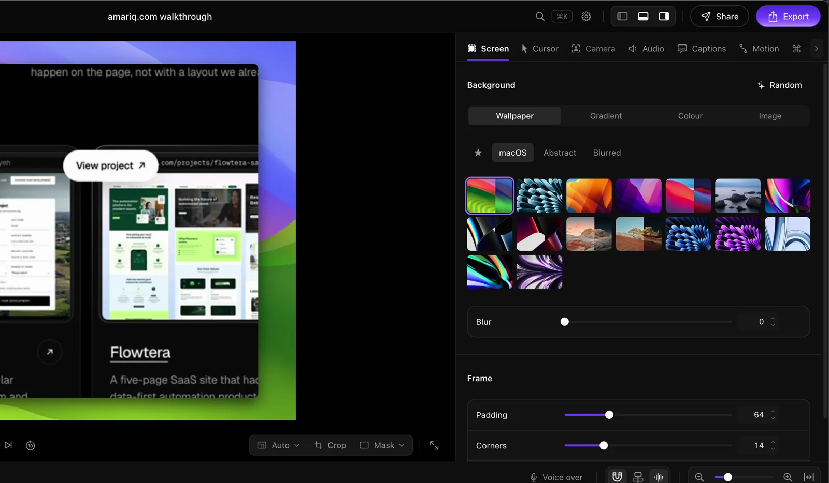
Task: Select the grey rocky lake wallpaper
Action: click(x=738, y=196)
